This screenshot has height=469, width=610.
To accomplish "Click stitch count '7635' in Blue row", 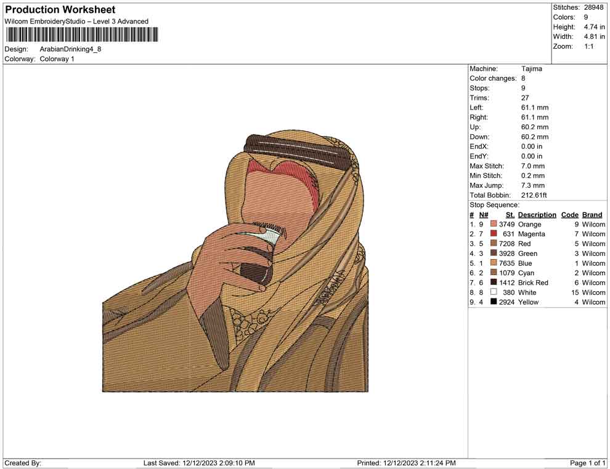I will click(x=506, y=263).
